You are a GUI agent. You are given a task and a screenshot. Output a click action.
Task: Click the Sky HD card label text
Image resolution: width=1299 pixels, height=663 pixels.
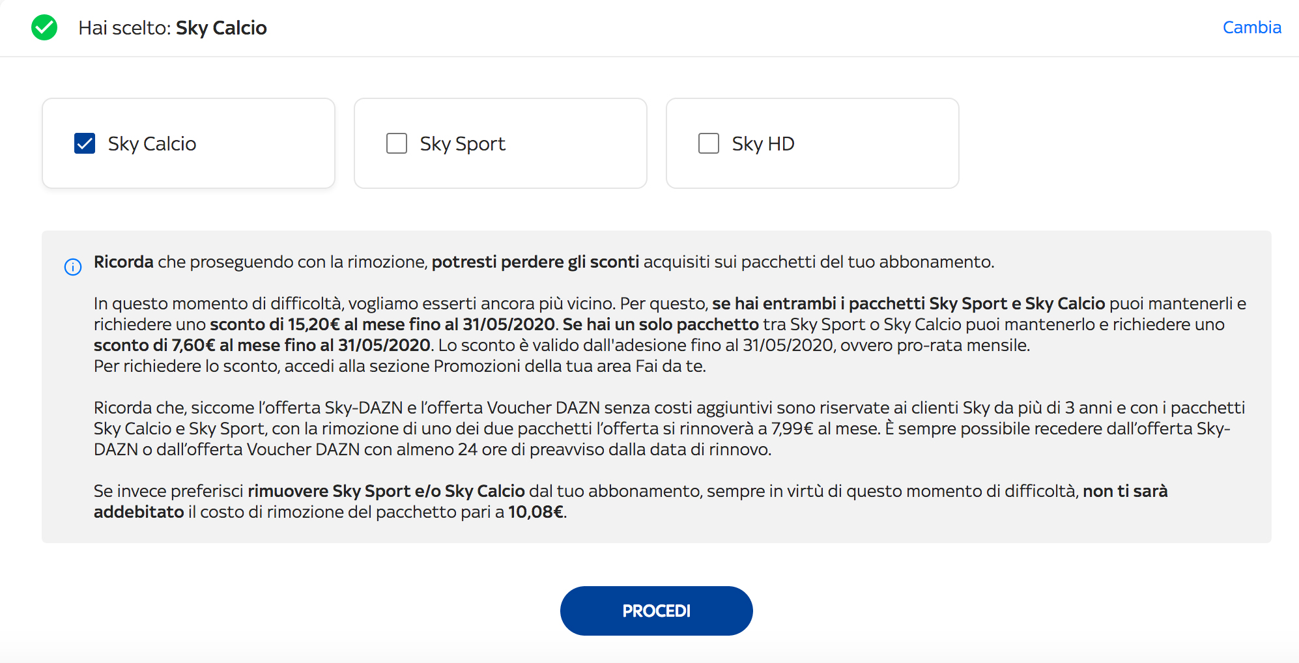coord(763,143)
